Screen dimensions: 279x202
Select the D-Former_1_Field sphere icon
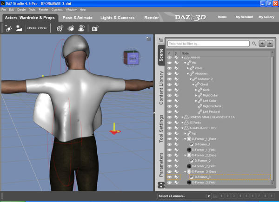coord(189,150)
